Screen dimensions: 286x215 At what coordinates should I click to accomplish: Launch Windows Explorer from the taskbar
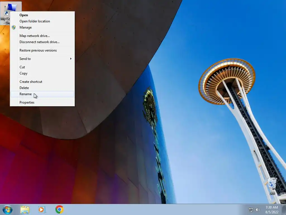[25, 210]
